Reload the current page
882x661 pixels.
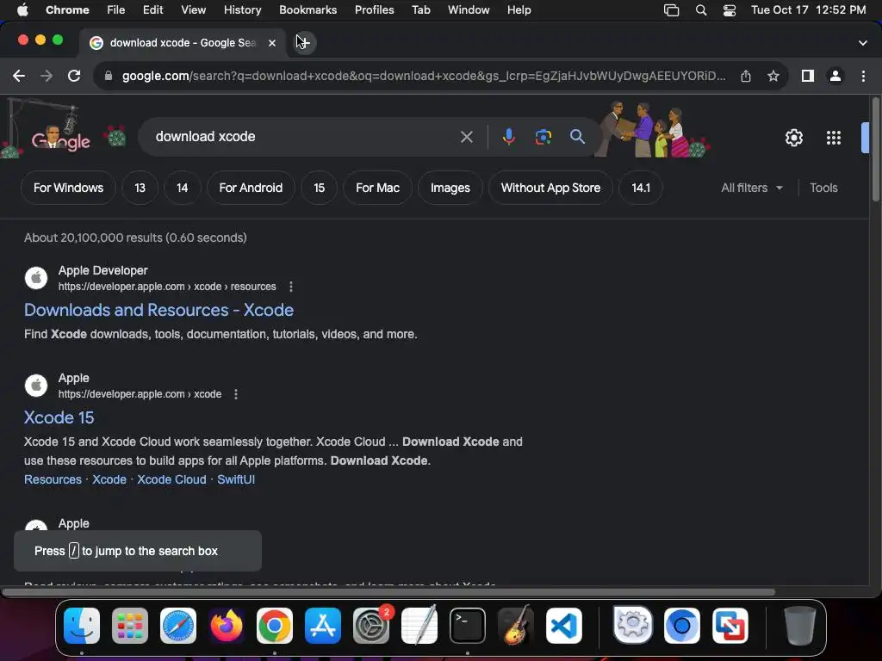tap(74, 76)
